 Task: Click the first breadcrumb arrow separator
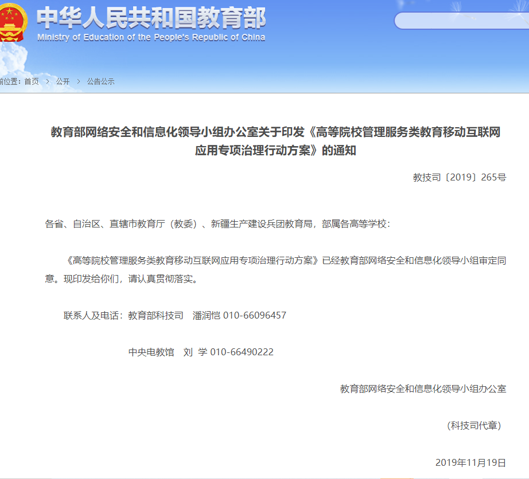click(48, 81)
